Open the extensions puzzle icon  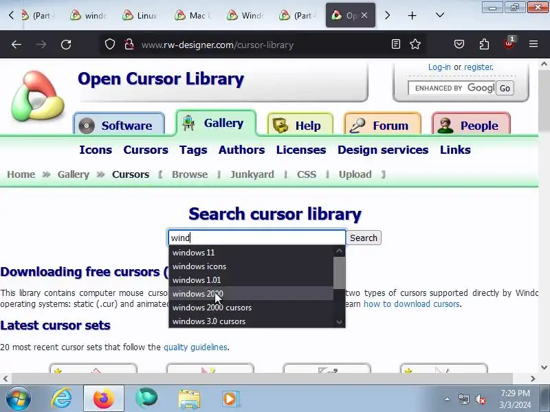pyautogui.click(x=484, y=44)
